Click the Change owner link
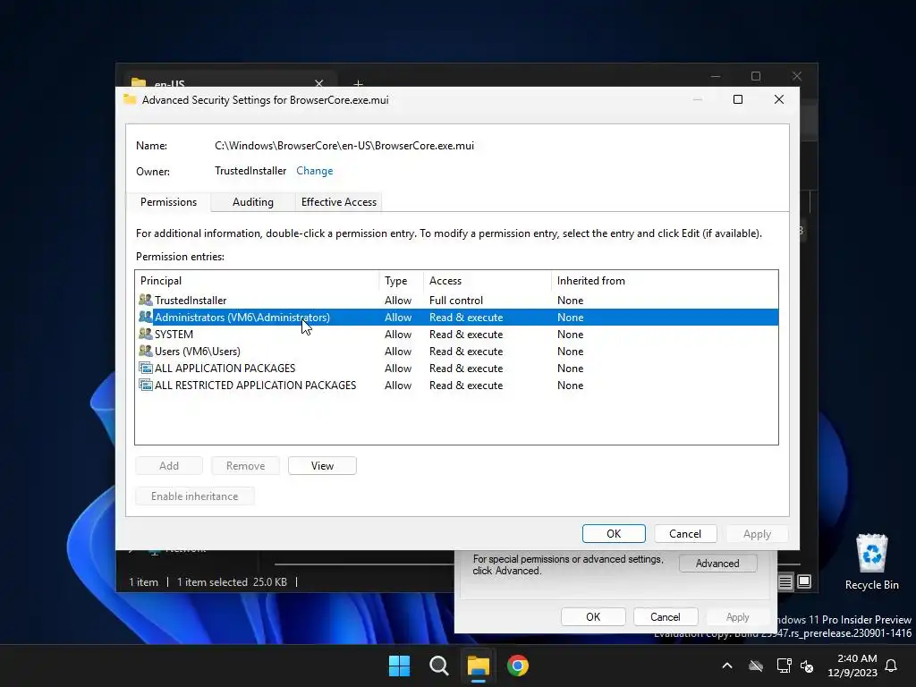This screenshot has height=687, width=916. pos(314,171)
